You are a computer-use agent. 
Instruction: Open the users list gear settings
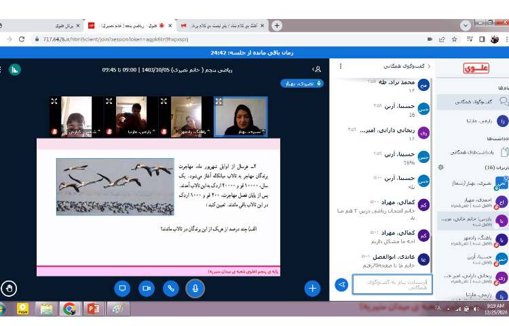pos(441,167)
